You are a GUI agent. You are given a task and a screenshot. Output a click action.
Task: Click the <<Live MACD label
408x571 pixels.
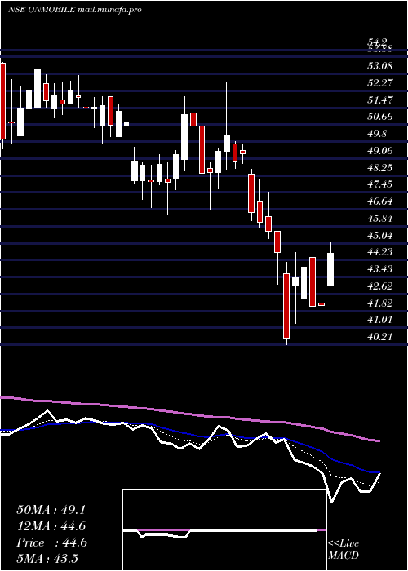coord(344,549)
